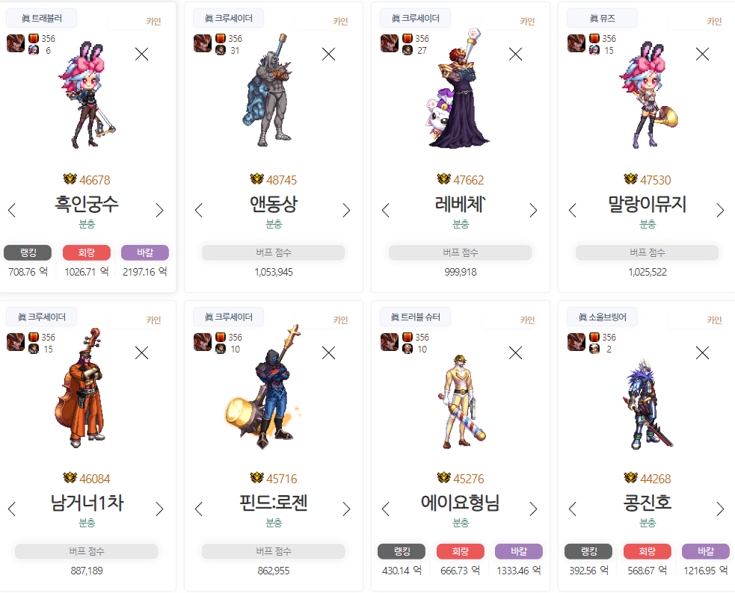Select the 회랑 tag under 에이요형님
The image size is (735, 593).
coord(461,551)
